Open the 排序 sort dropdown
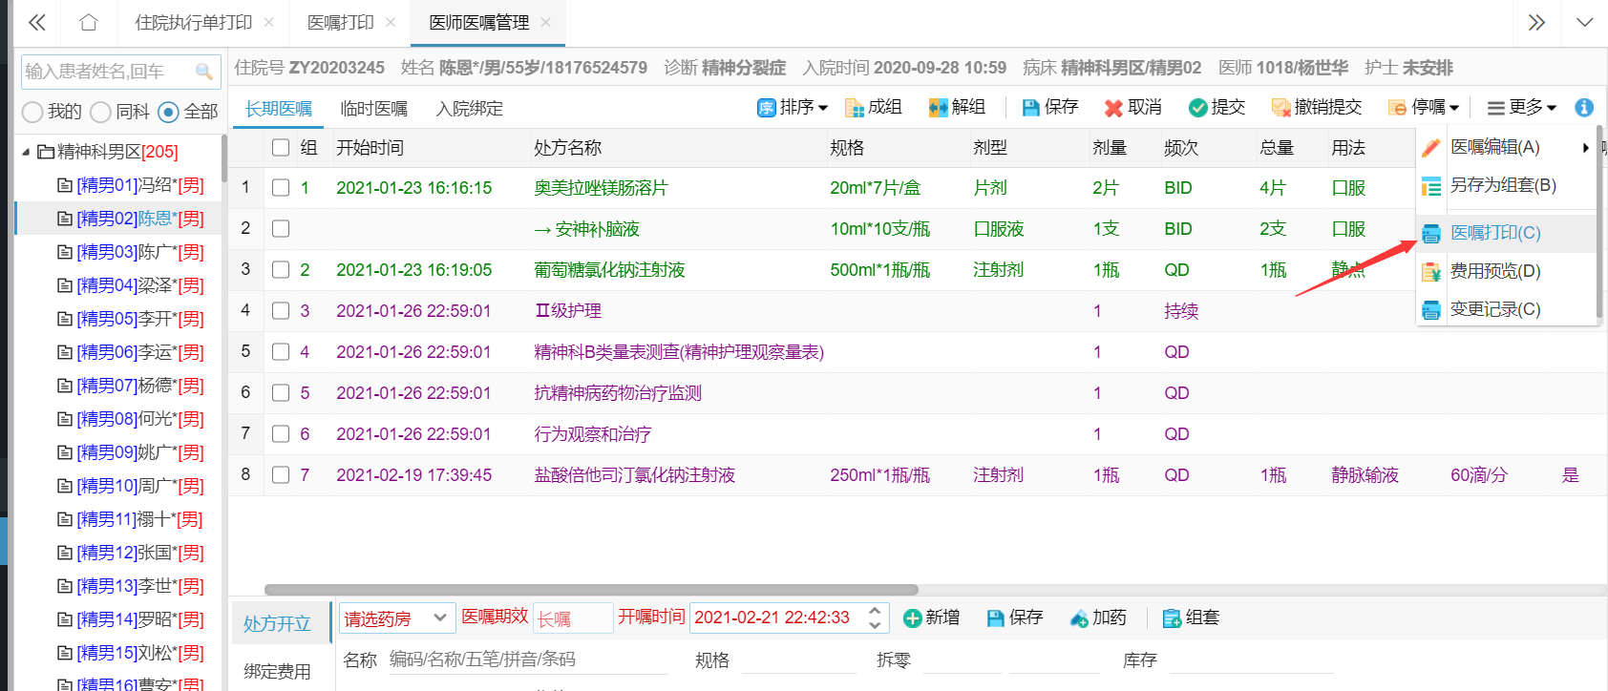The width and height of the screenshot is (1608, 691). coord(793,107)
